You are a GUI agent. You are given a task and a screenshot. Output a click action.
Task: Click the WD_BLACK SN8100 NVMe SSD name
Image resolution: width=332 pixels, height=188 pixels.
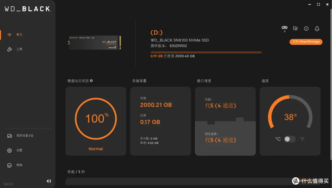(180, 40)
